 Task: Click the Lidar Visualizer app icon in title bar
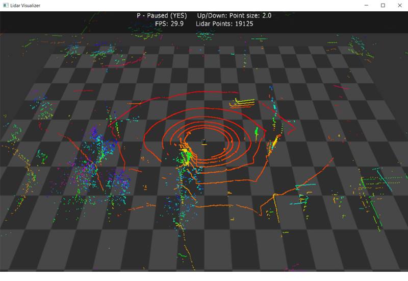(x=6, y=5)
